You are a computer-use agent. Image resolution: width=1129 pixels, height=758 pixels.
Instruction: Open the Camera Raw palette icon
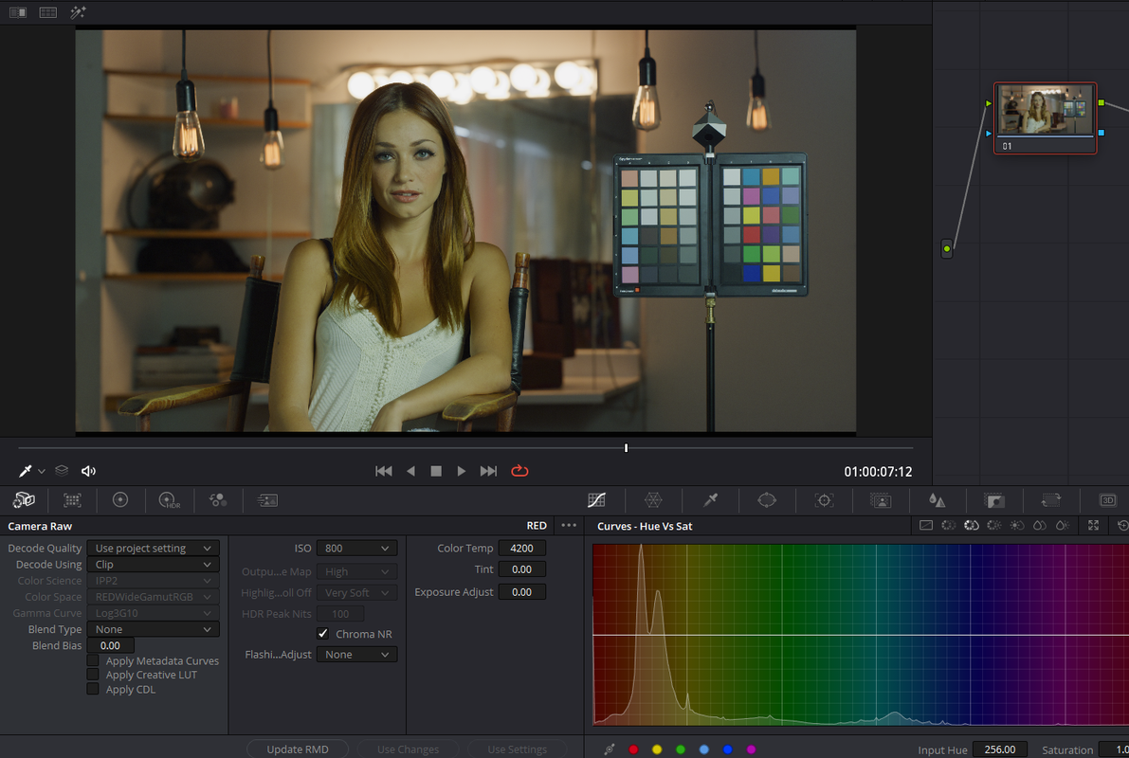click(x=24, y=499)
